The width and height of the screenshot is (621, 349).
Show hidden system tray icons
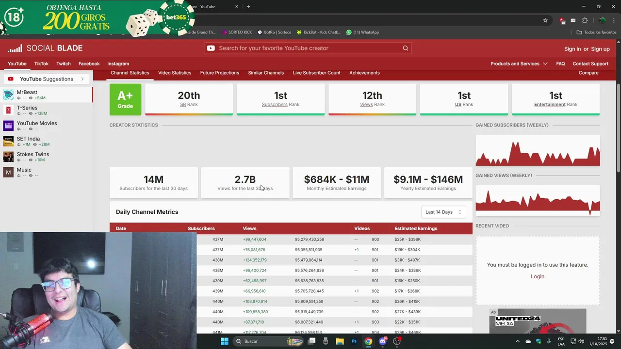click(517, 341)
